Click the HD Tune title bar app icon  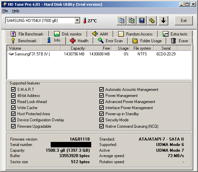(x=4, y=4)
